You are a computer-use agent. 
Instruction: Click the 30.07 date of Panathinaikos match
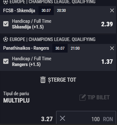(60, 48)
